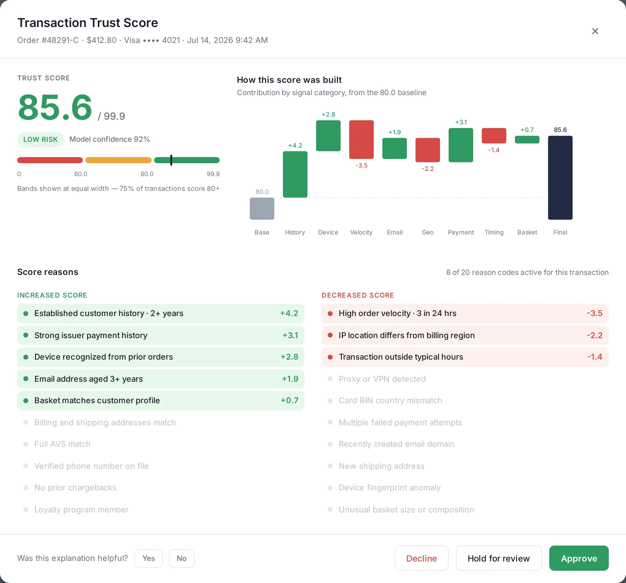Select 'Strong issuer payment history' row

(160, 335)
